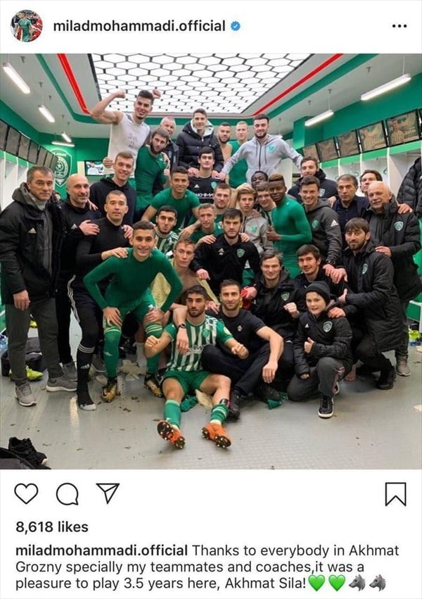The height and width of the screenshot is (599, 422).
Task: Open comments via the speech bubble icon
Action: 68,493
